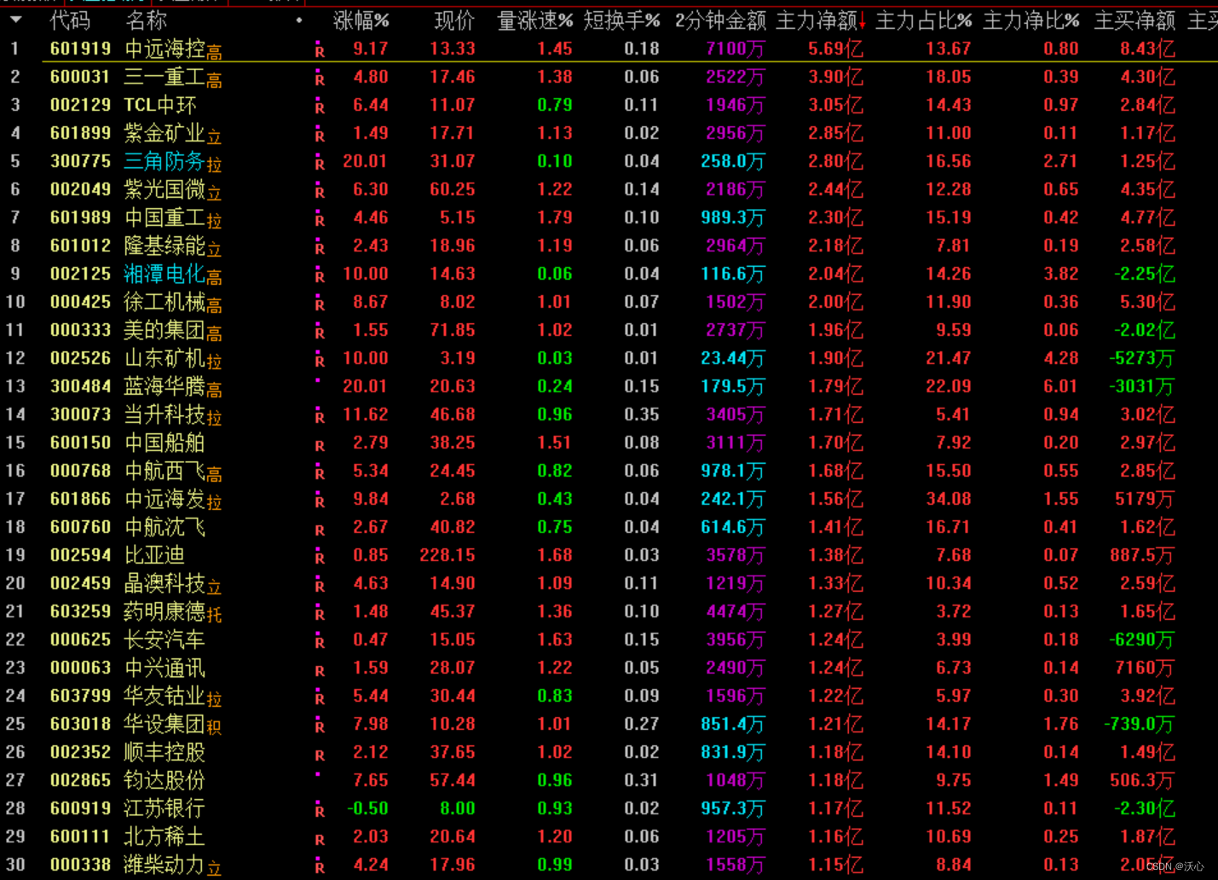Screen dimensions: 1218x880
Task: Select stock name 中航沈飞
Action: (165, 528)
